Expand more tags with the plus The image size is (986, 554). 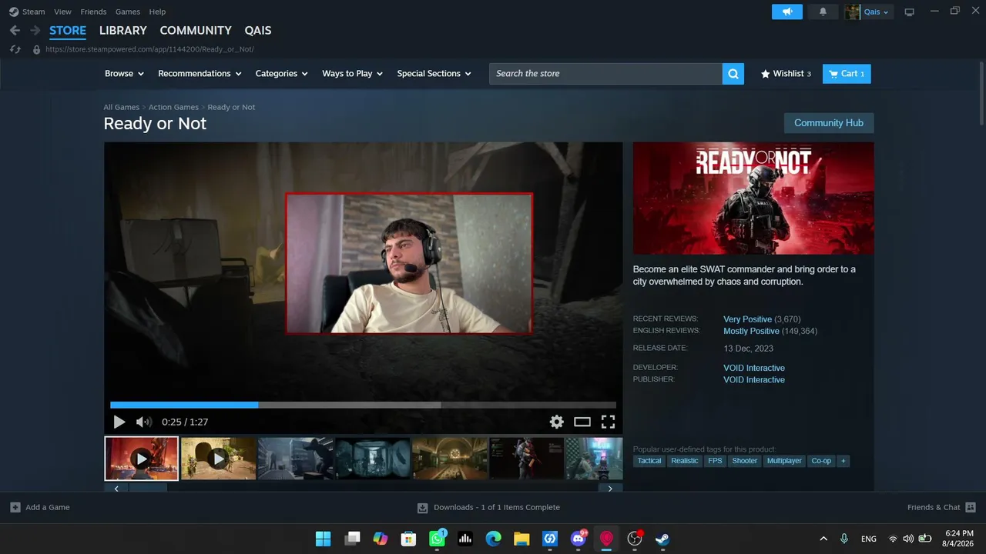[x=843, y=461]
